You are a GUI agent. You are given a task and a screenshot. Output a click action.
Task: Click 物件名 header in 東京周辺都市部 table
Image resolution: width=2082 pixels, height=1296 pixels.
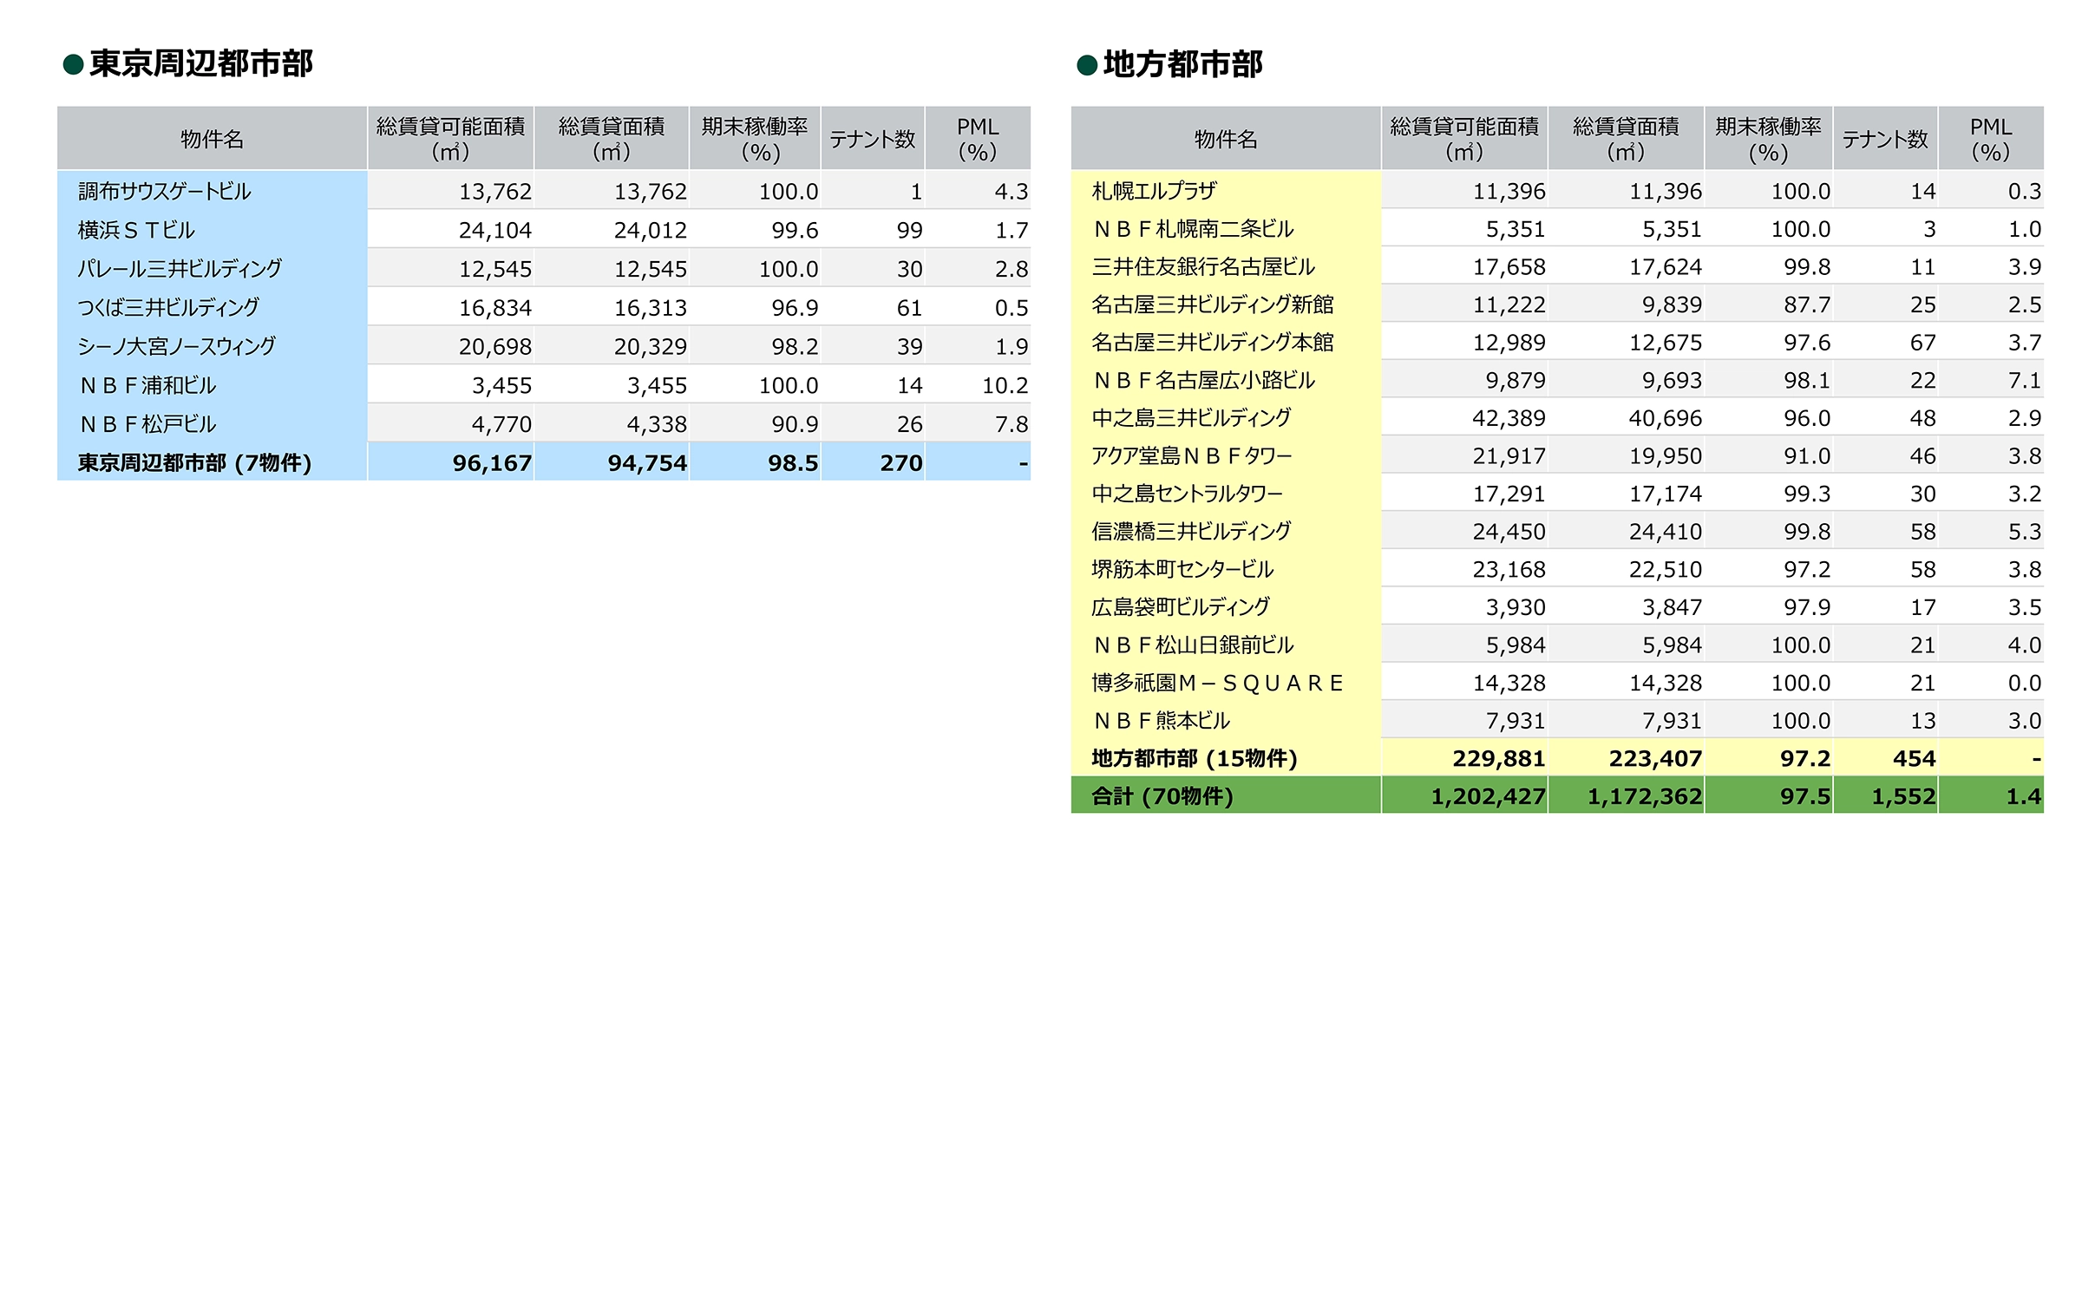(212, 139)
